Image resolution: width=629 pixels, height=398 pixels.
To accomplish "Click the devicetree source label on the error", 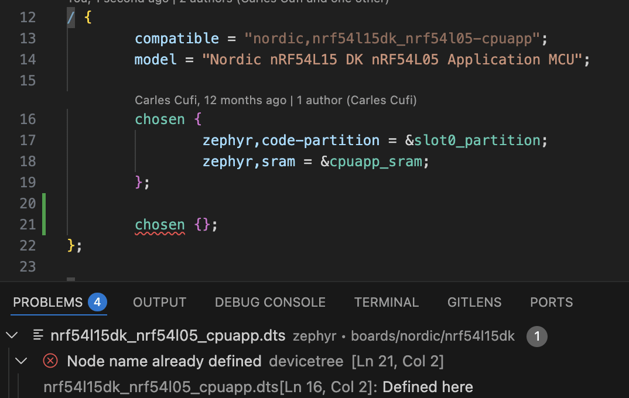I will tap(306, 361).
